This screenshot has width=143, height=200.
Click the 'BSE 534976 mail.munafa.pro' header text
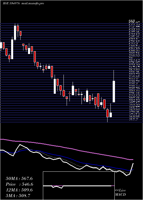[23, 3]
